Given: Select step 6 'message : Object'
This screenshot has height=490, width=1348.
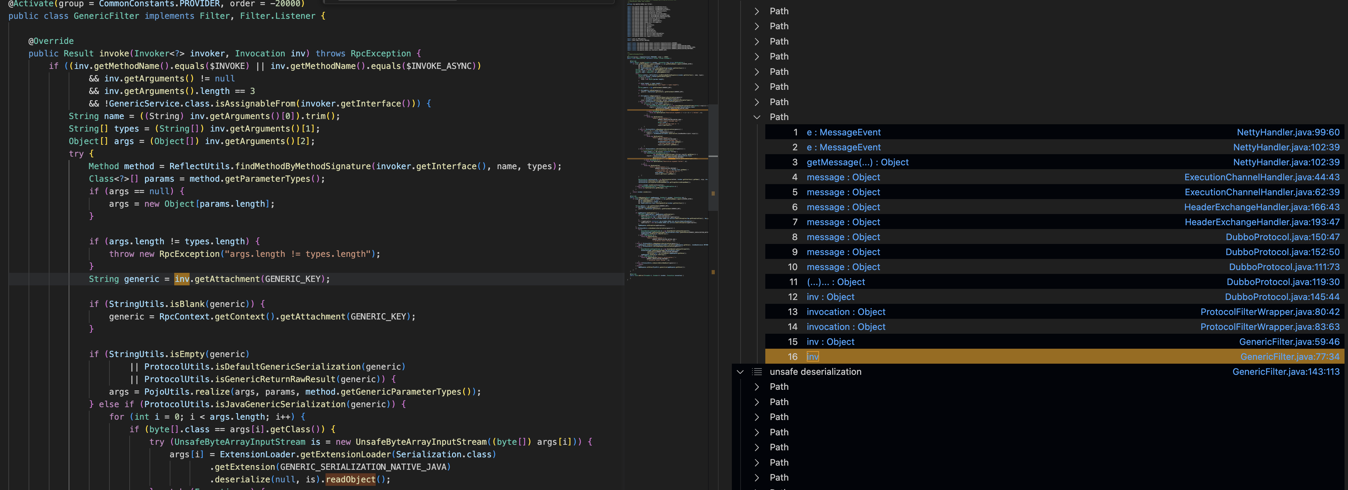Looking at the screenshot, I should pyautogui.click(x=843, y=207).
